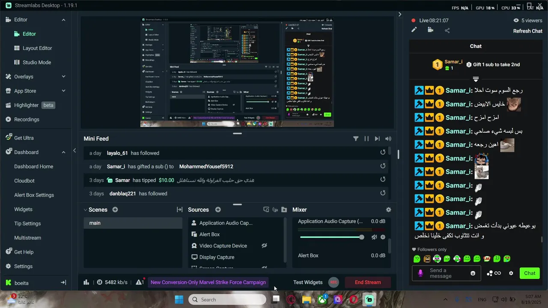Expand gift leaderboard arrow under Samar_i

tap(476, 79)
